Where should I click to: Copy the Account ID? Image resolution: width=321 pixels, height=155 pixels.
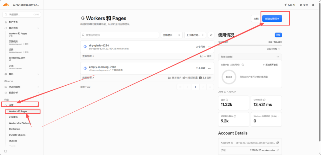278,143
